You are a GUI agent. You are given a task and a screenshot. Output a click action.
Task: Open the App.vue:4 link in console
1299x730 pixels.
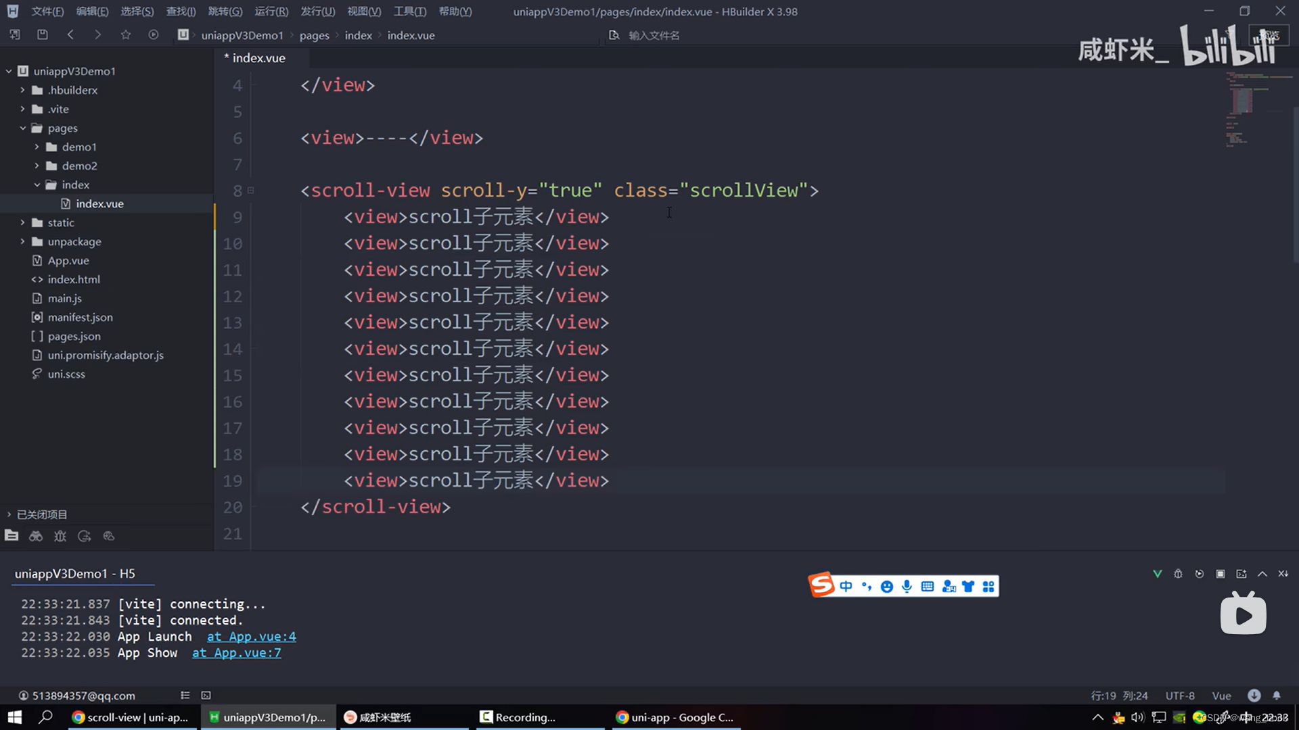pos(252,637)
